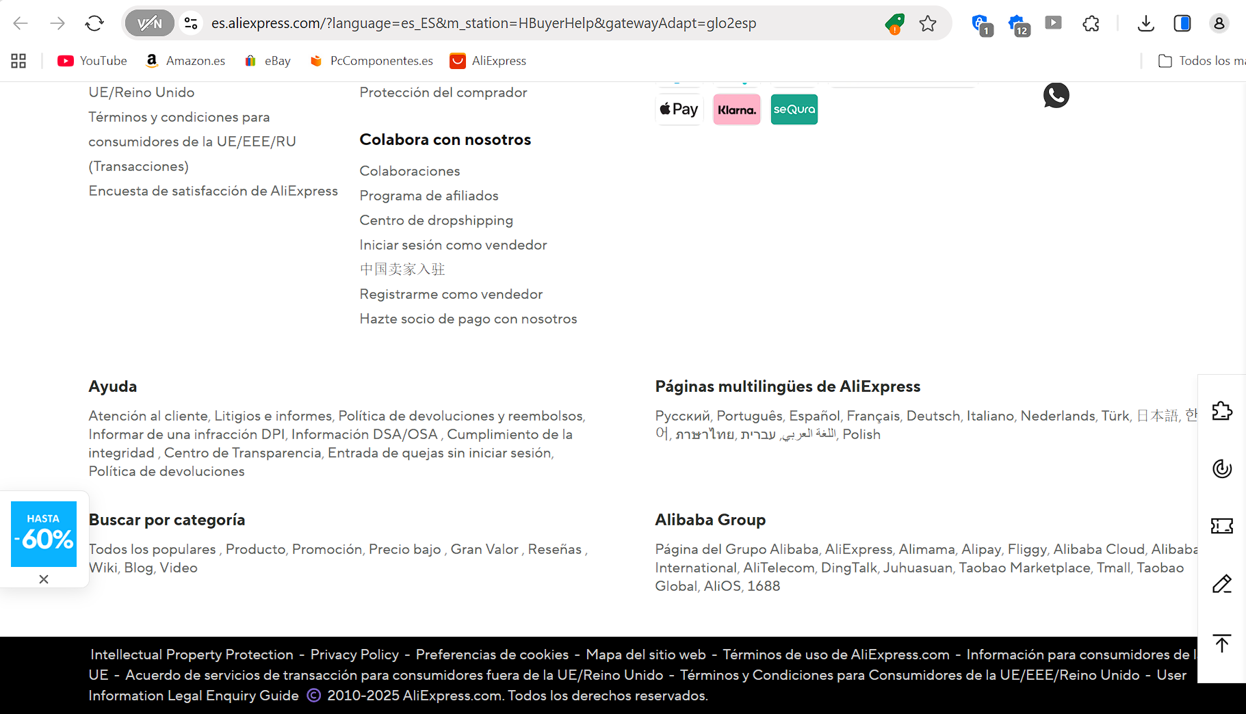Click the address bar URL field

[483, 24]
